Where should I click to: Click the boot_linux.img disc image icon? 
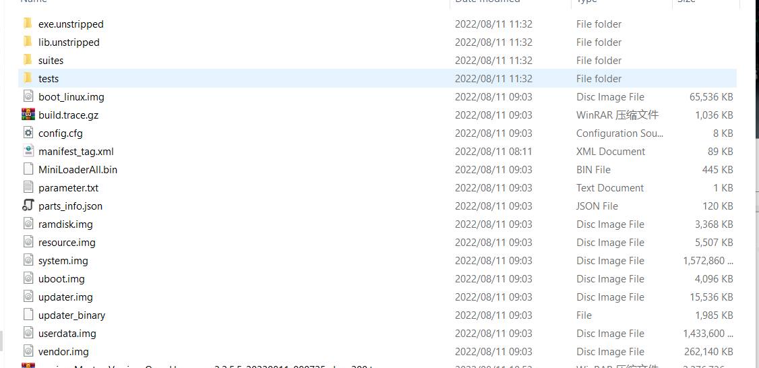pyautogui.click(x=28, y=96)
